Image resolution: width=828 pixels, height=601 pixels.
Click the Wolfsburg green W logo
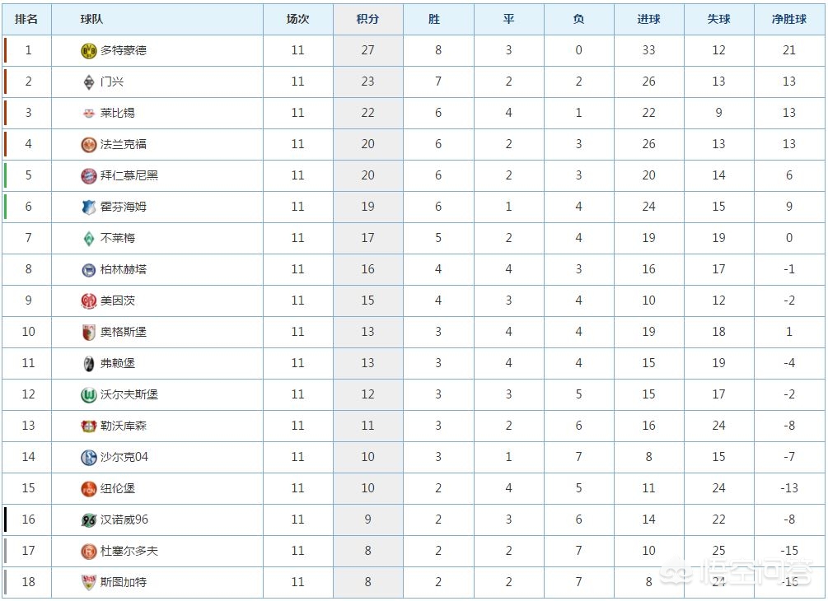point(89,394)
